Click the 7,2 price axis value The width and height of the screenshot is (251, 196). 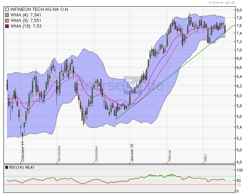239,42
